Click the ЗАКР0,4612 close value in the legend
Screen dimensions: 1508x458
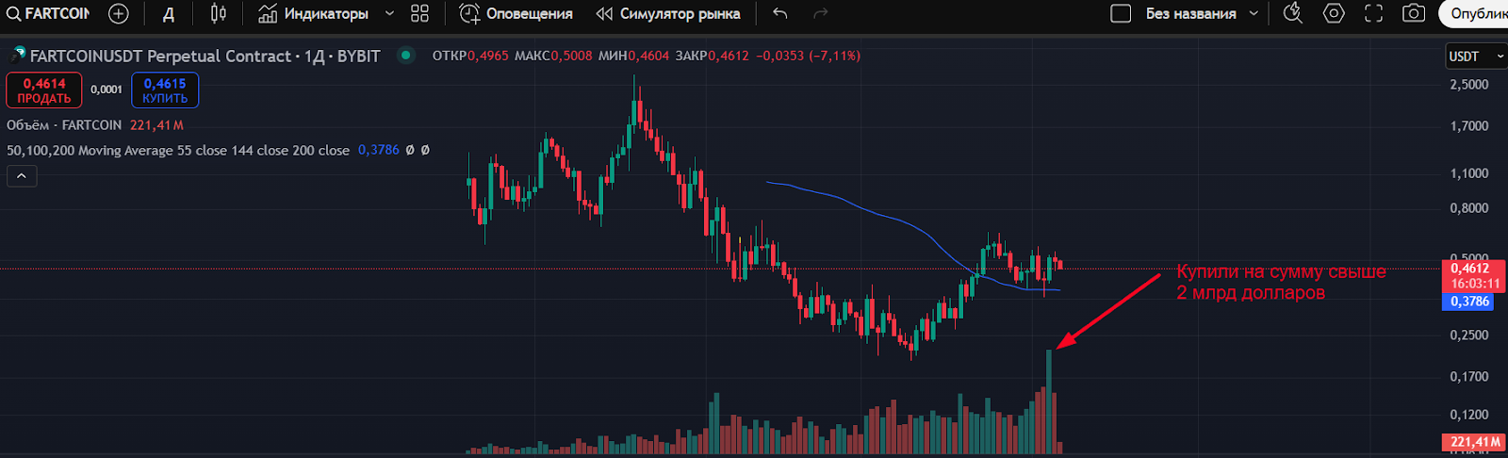click(x=712, y=56)
